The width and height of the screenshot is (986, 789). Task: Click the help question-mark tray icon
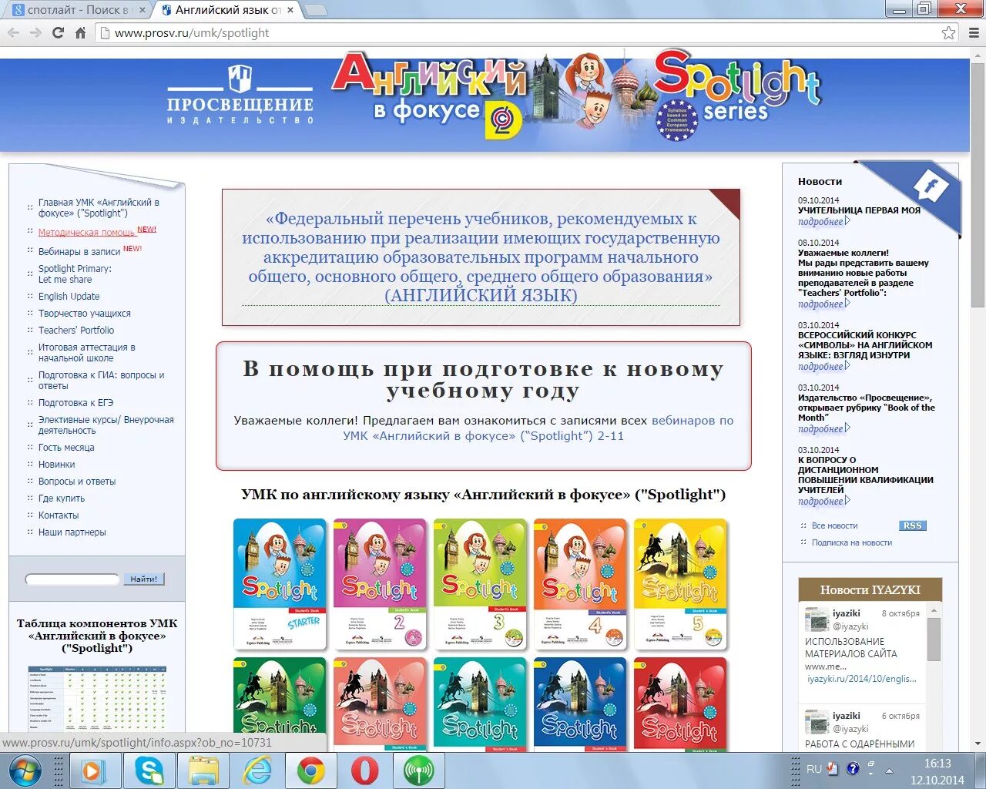[853, 768]
